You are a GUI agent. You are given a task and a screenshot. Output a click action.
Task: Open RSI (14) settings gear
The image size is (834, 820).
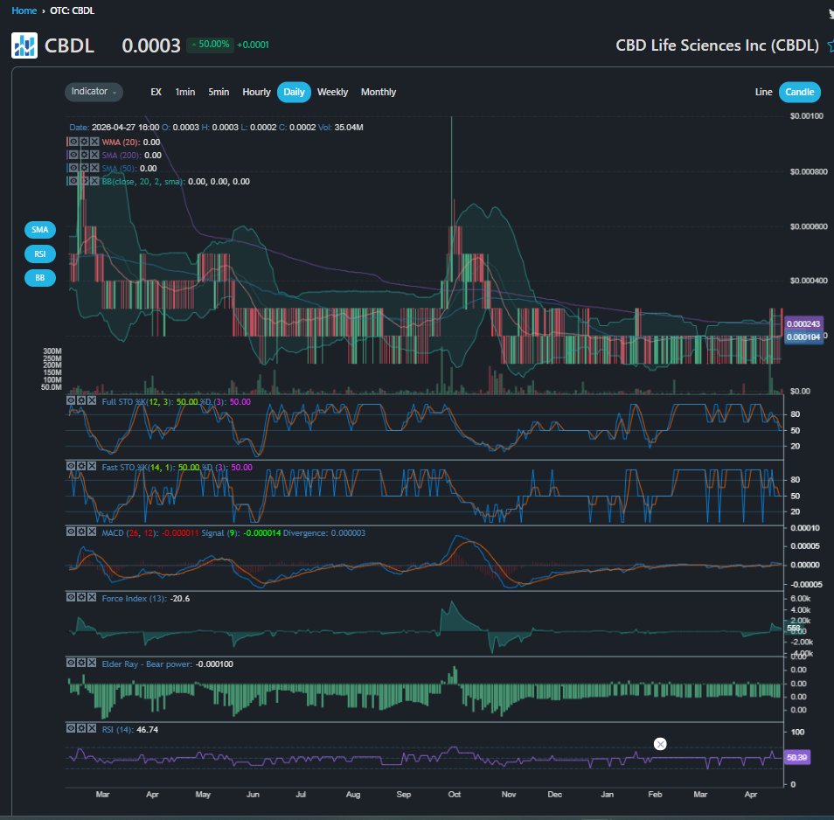[81, 728]
